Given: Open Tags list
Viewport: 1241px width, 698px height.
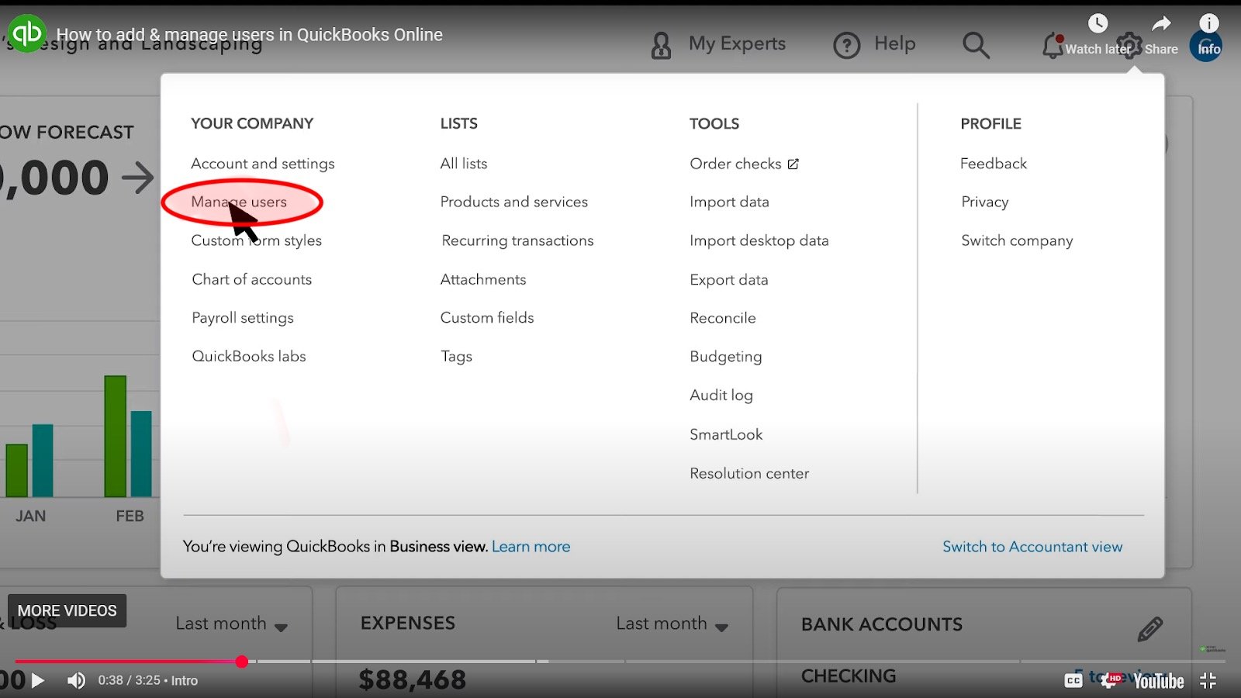Looking at the screenshot, I should [x=456, y=357].
